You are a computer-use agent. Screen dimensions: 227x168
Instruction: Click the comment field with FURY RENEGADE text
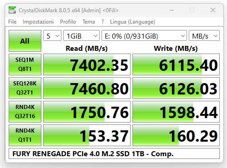coord(114,153)
